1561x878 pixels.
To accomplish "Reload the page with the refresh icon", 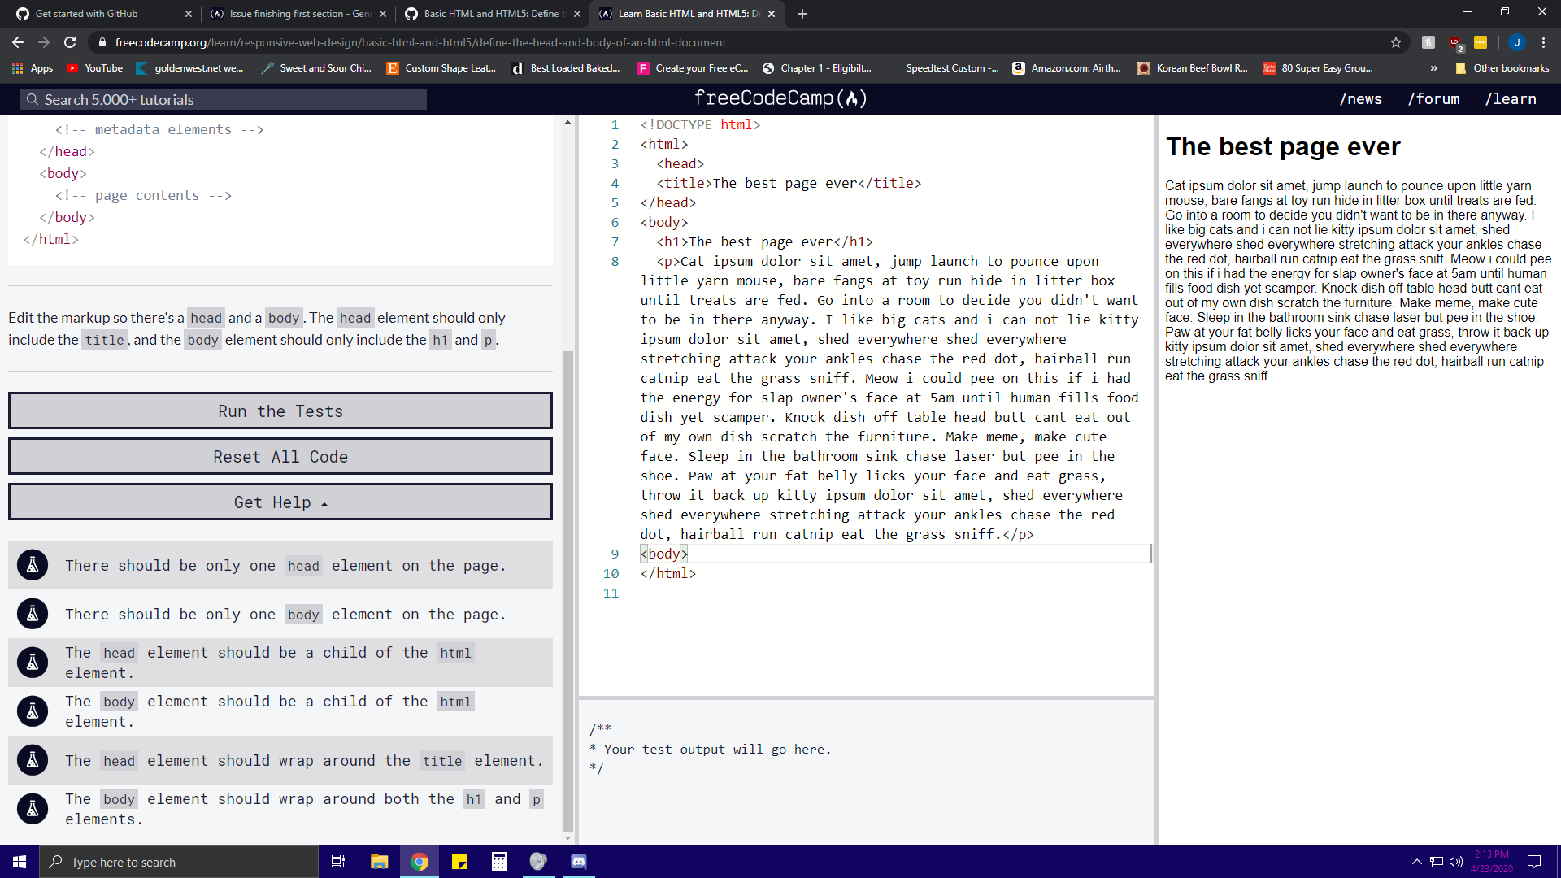I will coord(69,41).
